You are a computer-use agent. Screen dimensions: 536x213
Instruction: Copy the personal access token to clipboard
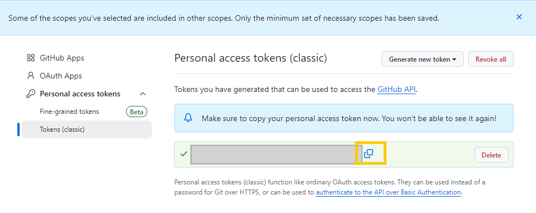pos(368,154)
